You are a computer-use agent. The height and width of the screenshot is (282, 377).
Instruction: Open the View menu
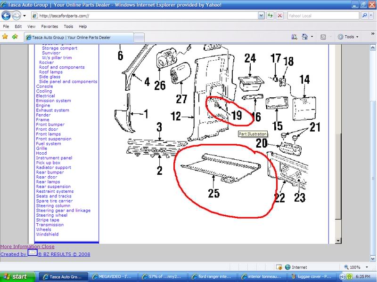click(31, 26)
